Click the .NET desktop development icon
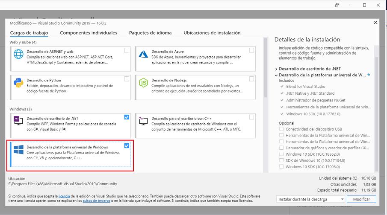 click(x=18, y=120)
